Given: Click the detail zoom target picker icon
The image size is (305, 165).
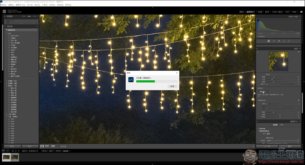Looking at the screenshot, I should (x=258, y=52).
